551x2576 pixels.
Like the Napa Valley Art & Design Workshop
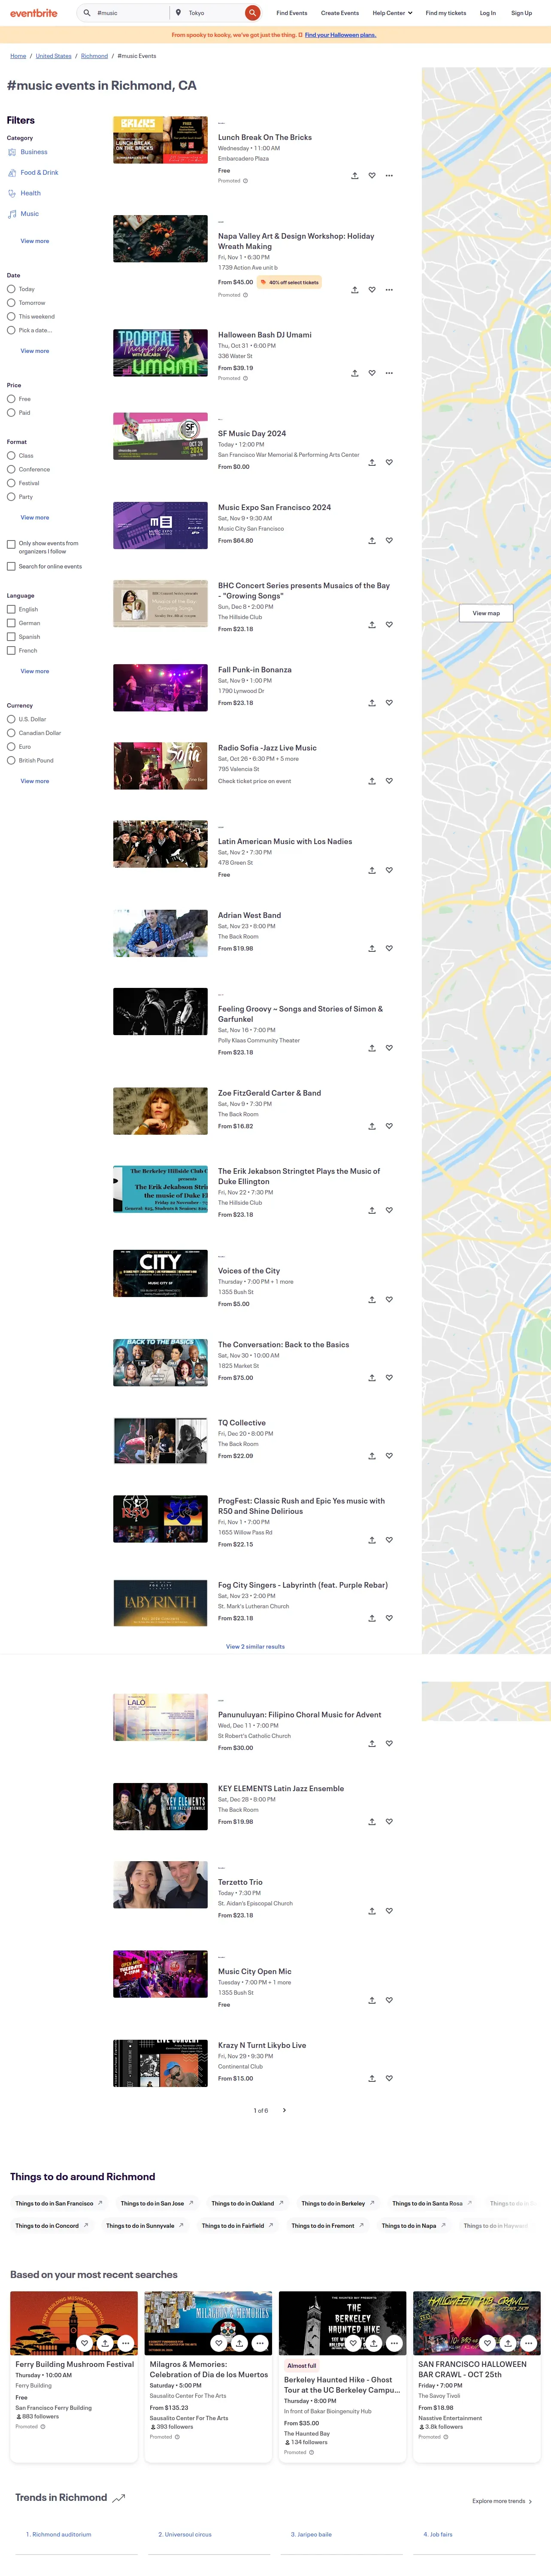tap(372, 290)
